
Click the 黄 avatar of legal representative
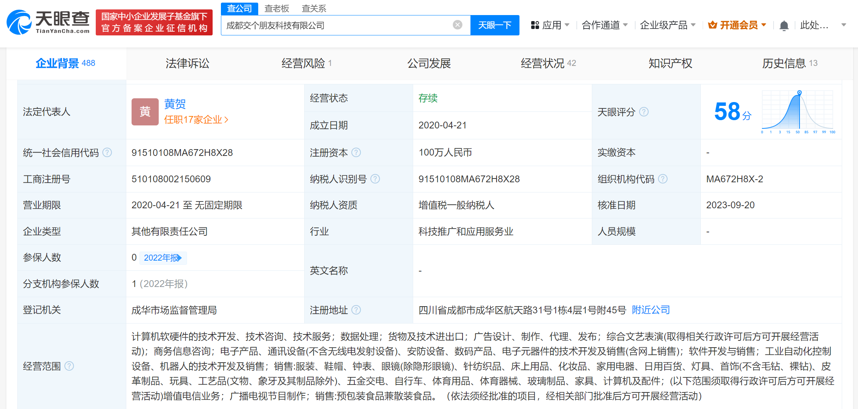[x=145, y=111]
